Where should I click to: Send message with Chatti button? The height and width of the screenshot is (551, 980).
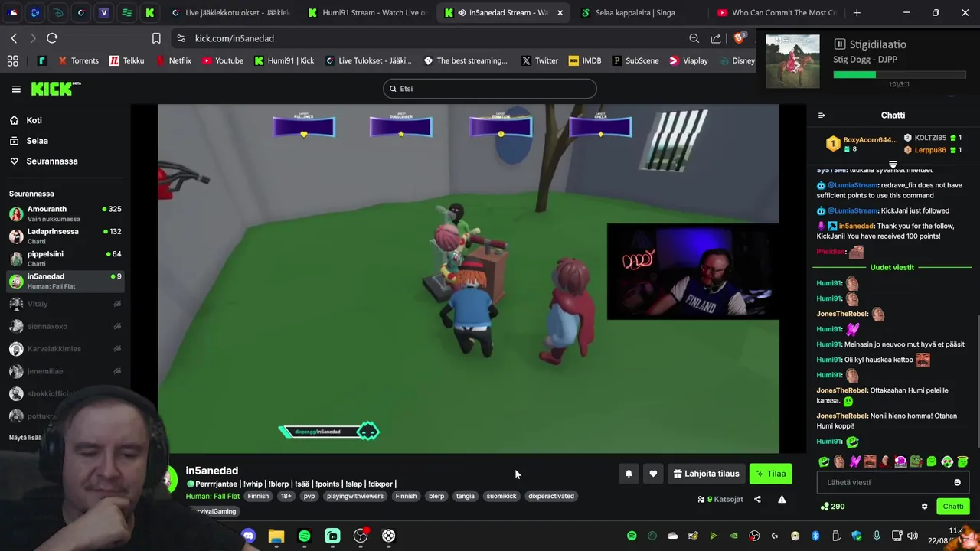pyautogui.click(x=953, y=507)
